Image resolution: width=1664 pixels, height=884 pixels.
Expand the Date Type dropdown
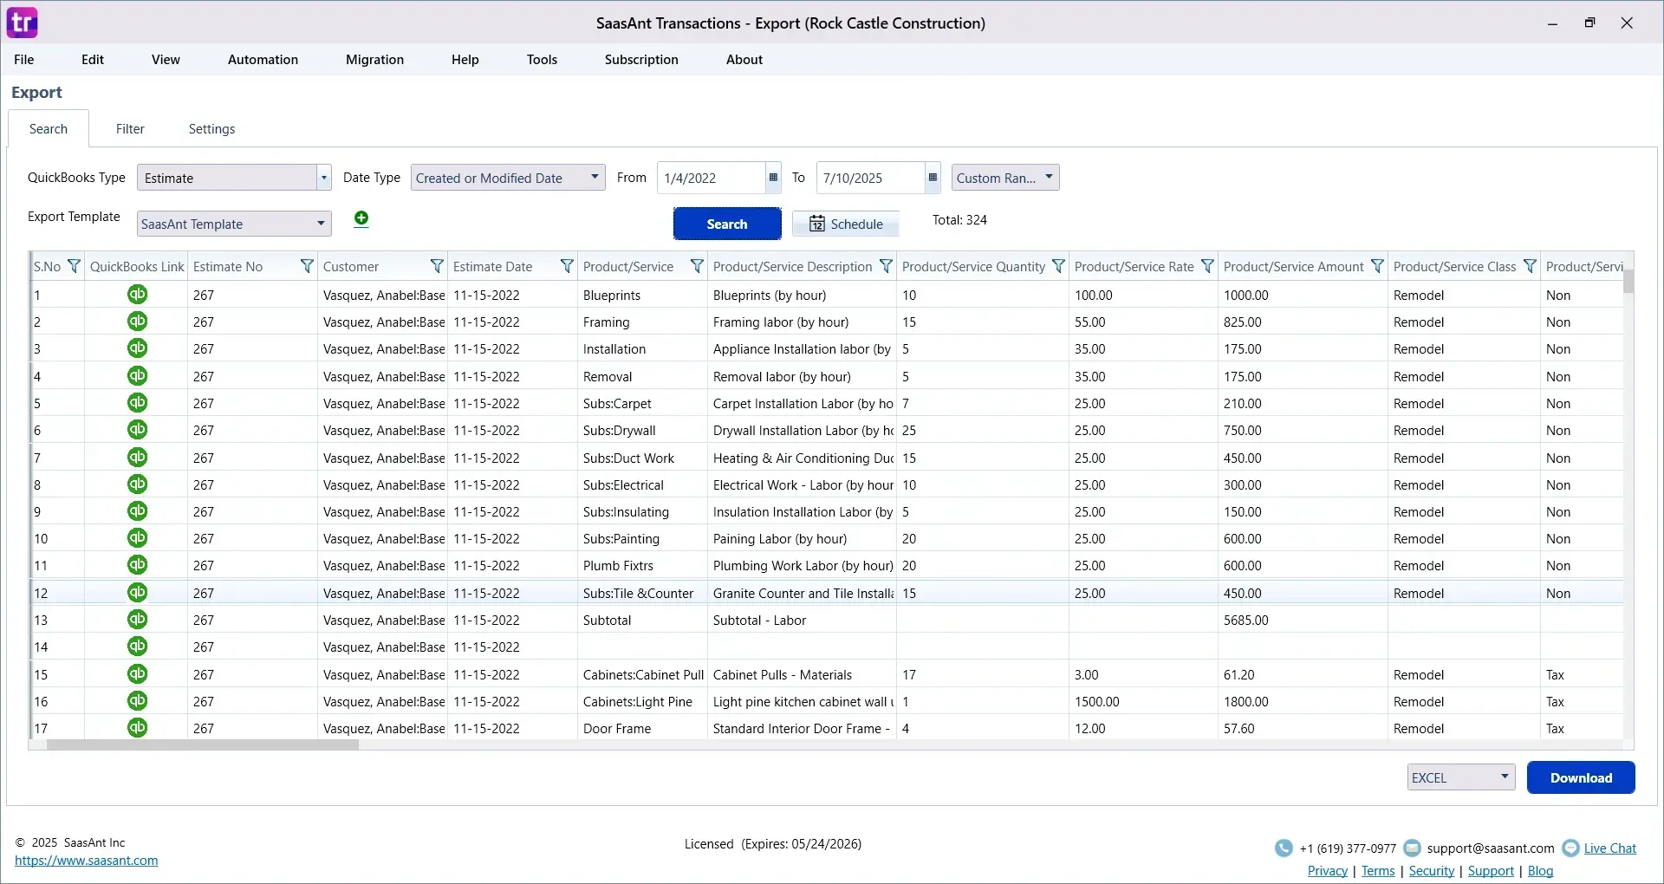click(595, 178)
